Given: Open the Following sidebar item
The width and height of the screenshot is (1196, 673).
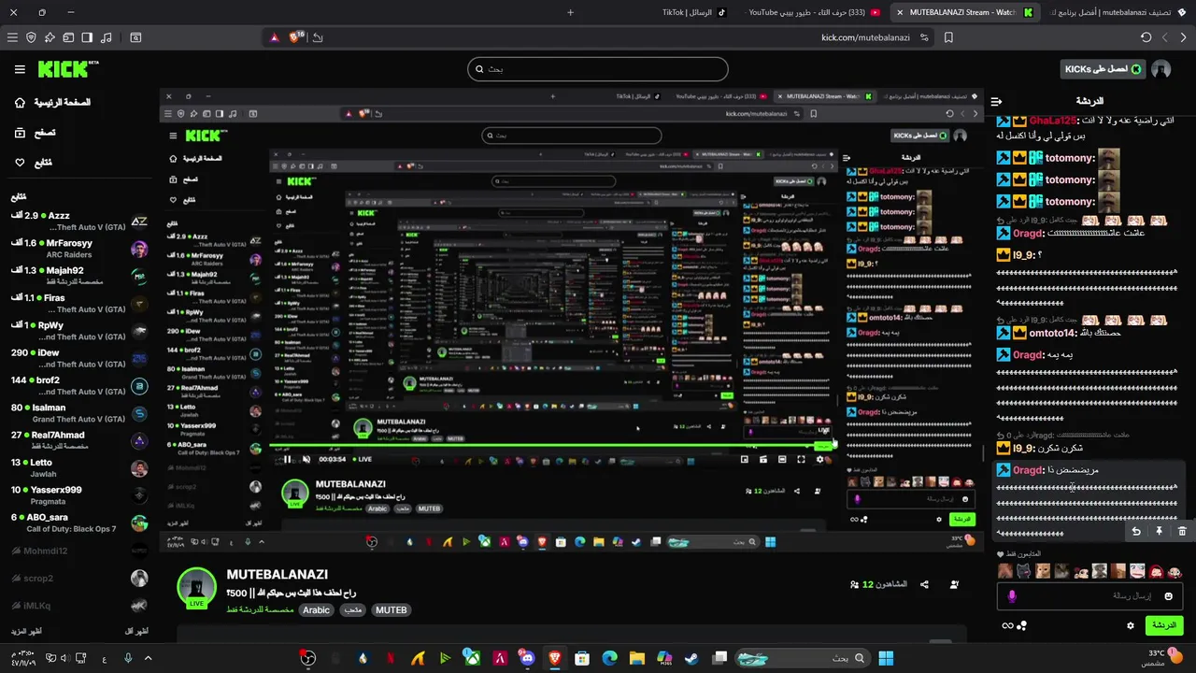Looking at the screenshot, I should [x=34, y=163].
